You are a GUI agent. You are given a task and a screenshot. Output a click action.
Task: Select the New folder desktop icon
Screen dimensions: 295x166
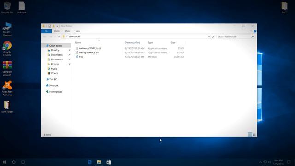[x=7, y=107]
